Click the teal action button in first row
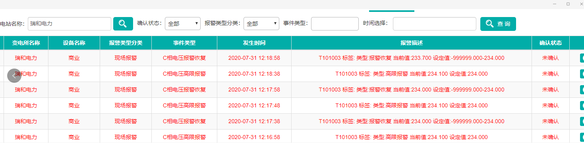Image resolution: width=584 pixels, height=143 pixels. coord(582,58)
